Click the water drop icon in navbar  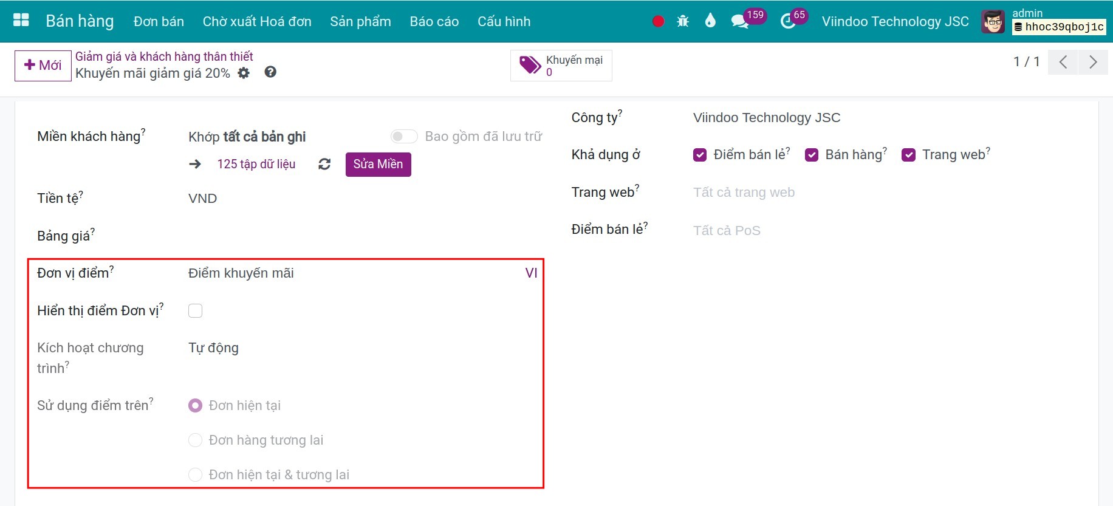pyautogui.click(x=710, y=21)
